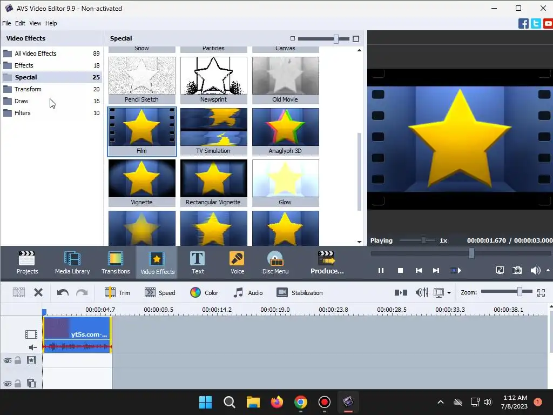Image resolution: width=553 pixels, height=415 pixels.
Task: Open the Transitions panel
Action: click(x=116, y=262)
